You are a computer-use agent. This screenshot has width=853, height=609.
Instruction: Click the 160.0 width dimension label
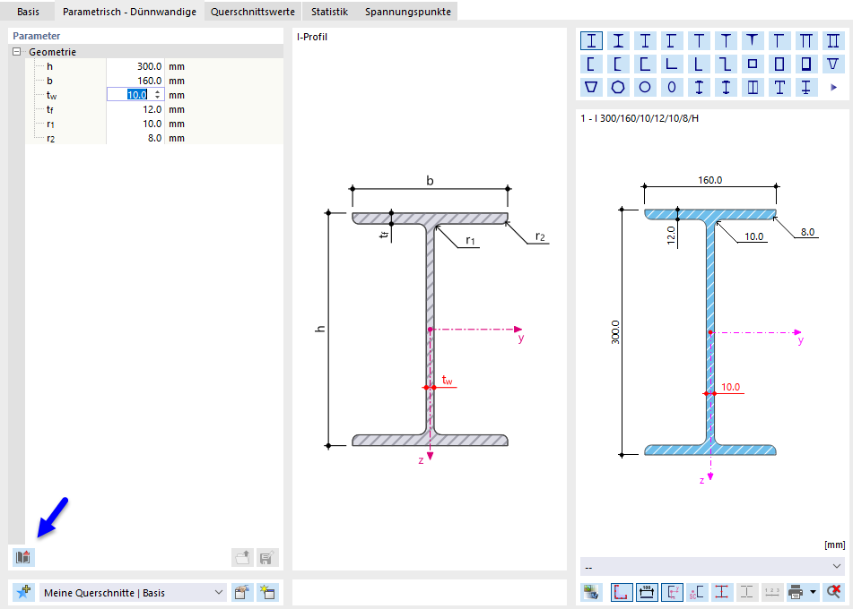(x=709, y=180)
